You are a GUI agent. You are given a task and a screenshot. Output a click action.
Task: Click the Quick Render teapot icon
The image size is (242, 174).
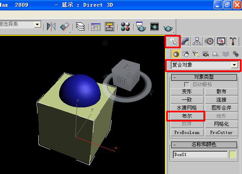coord(168,28)
